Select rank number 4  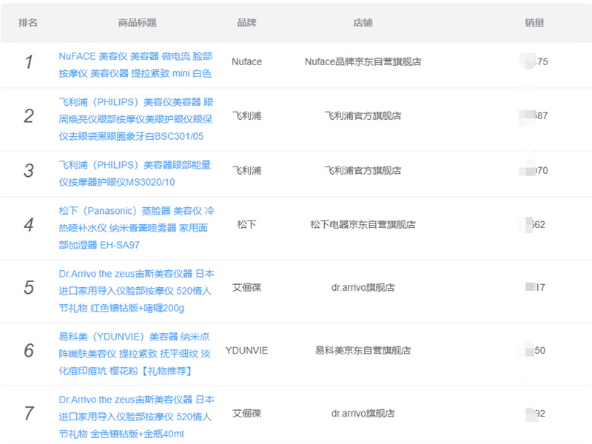pyautogui.click(x=29, y=225)
